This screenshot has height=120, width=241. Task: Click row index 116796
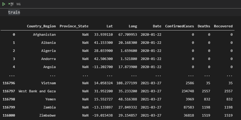coord(9,83)
